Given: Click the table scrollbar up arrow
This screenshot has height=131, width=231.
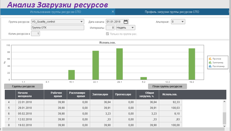Looking at the screenshot, I should tap(224, 102).
